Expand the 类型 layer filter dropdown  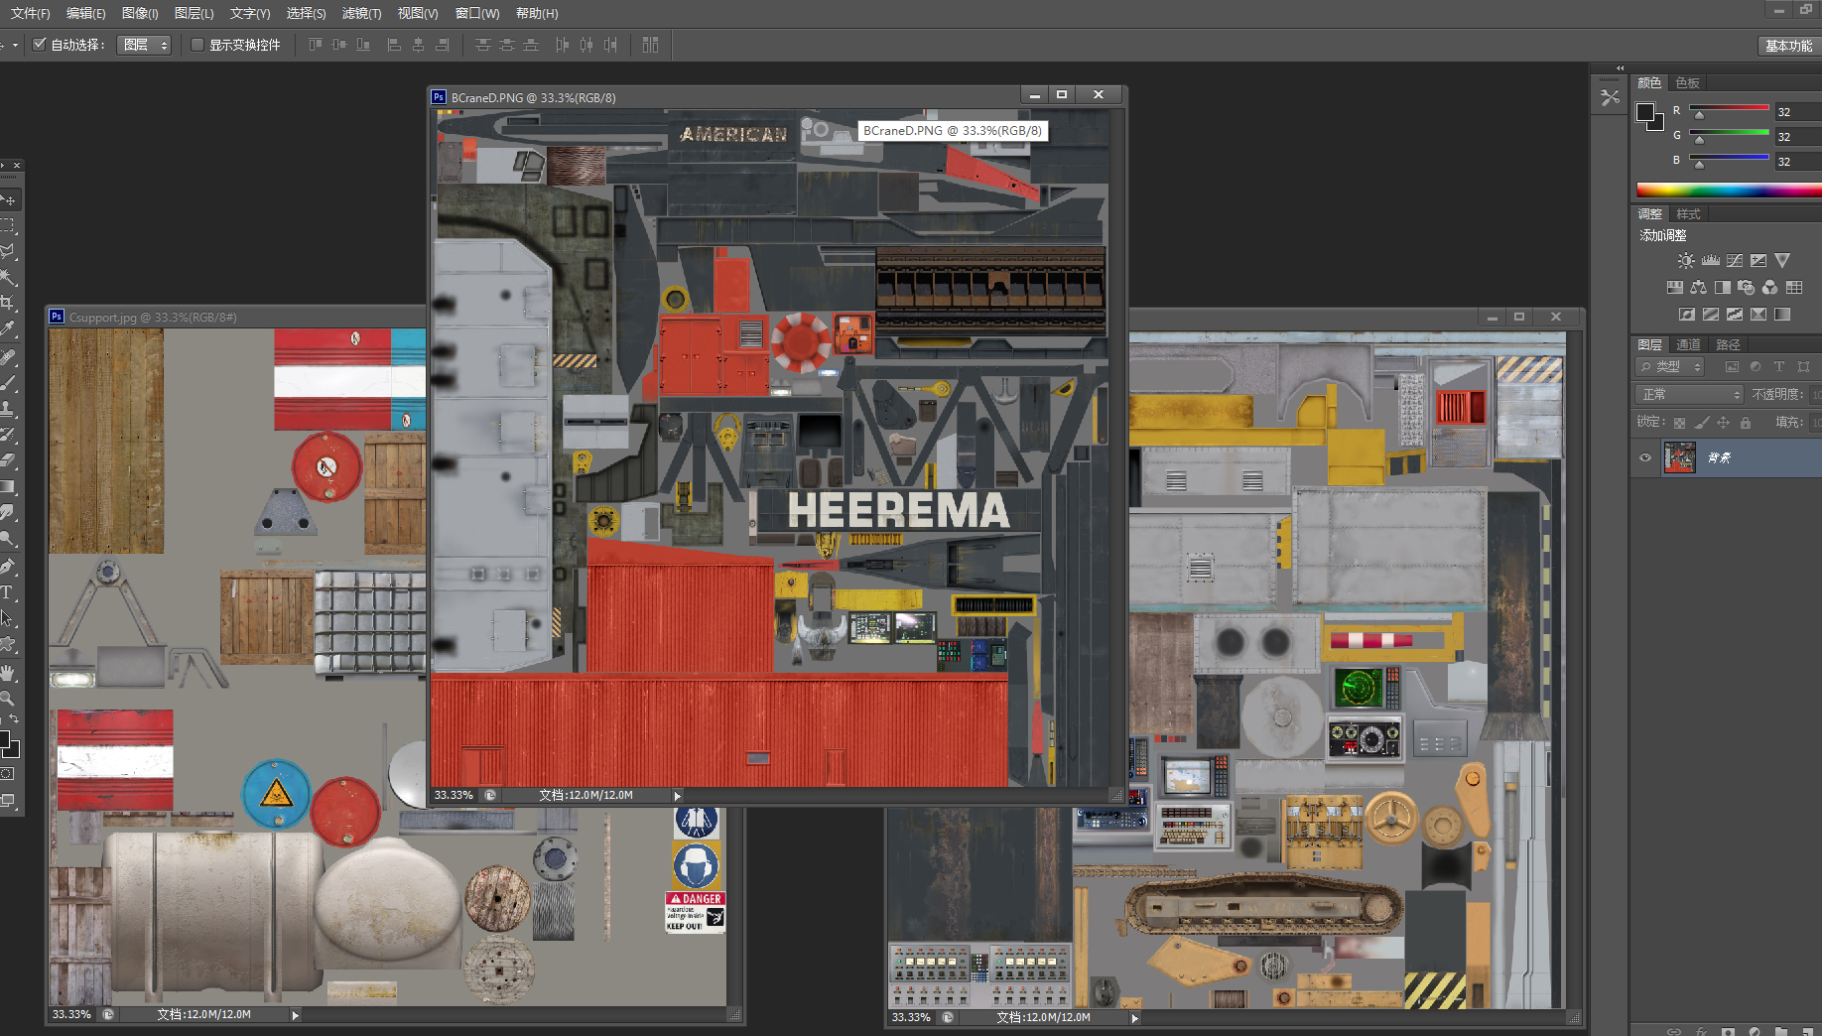pyautogui.click(x=1670, y=367)
